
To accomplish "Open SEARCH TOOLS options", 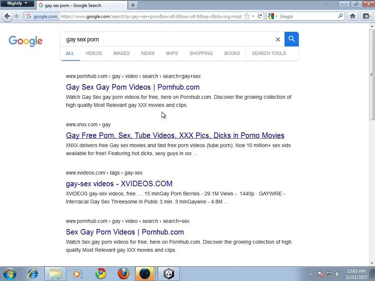I will [269, 53].
